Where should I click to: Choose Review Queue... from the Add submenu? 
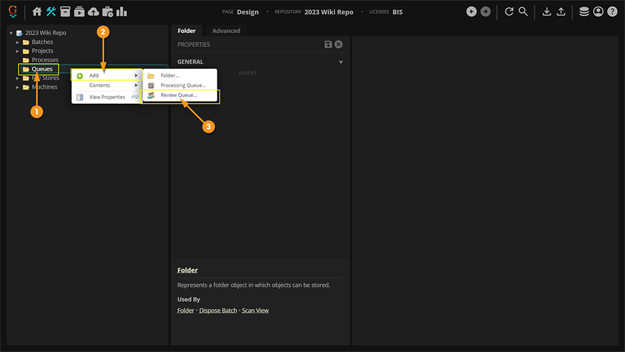179,95
